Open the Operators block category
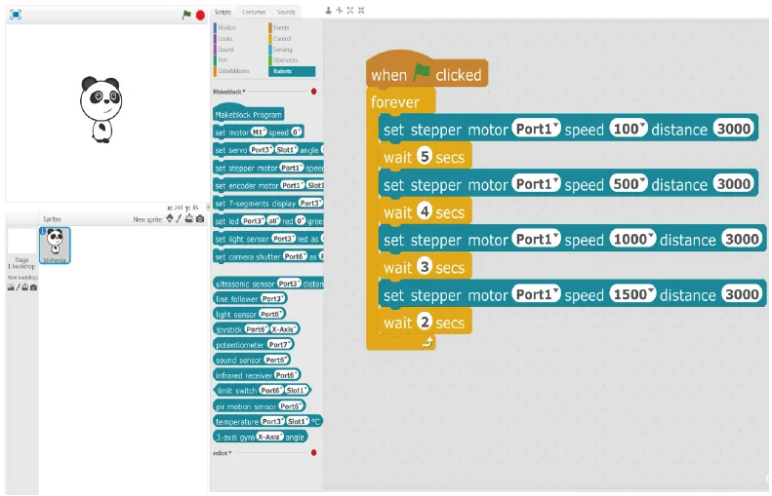 tap(285, 60)
